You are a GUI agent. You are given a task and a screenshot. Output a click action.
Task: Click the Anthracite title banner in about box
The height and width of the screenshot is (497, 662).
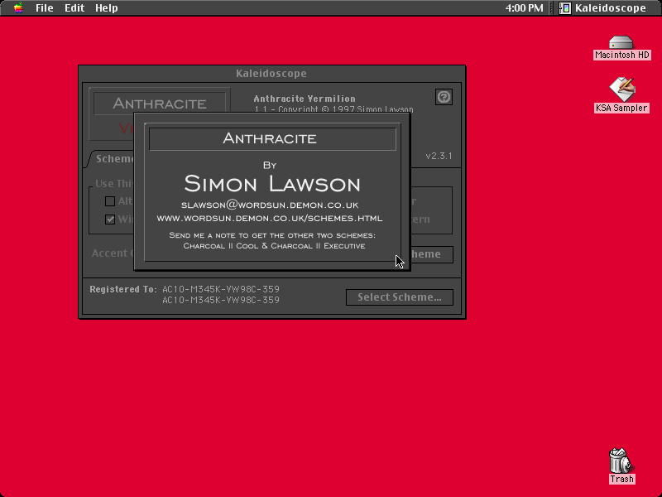tap(272, 138)
